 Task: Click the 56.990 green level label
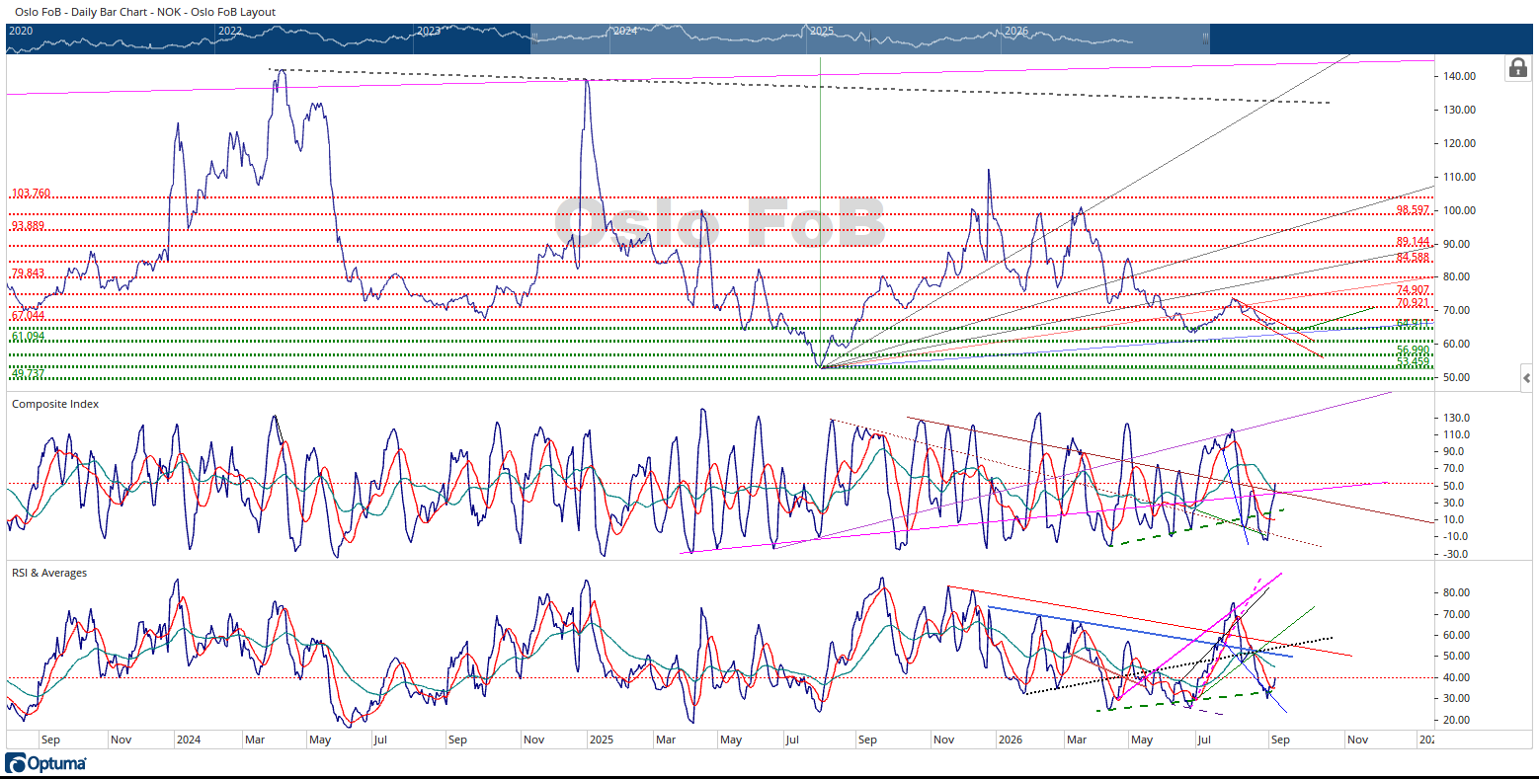click(1413, 350)
